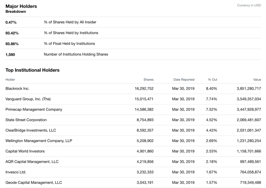The height and width of the screenshot is (188, 266).
Task: Select Capital World shares 4,901,860
Action: click(145, 151)
